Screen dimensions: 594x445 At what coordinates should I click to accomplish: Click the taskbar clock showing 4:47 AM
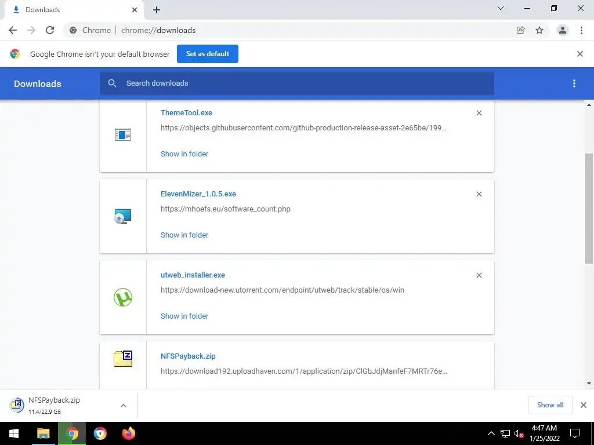544,433
